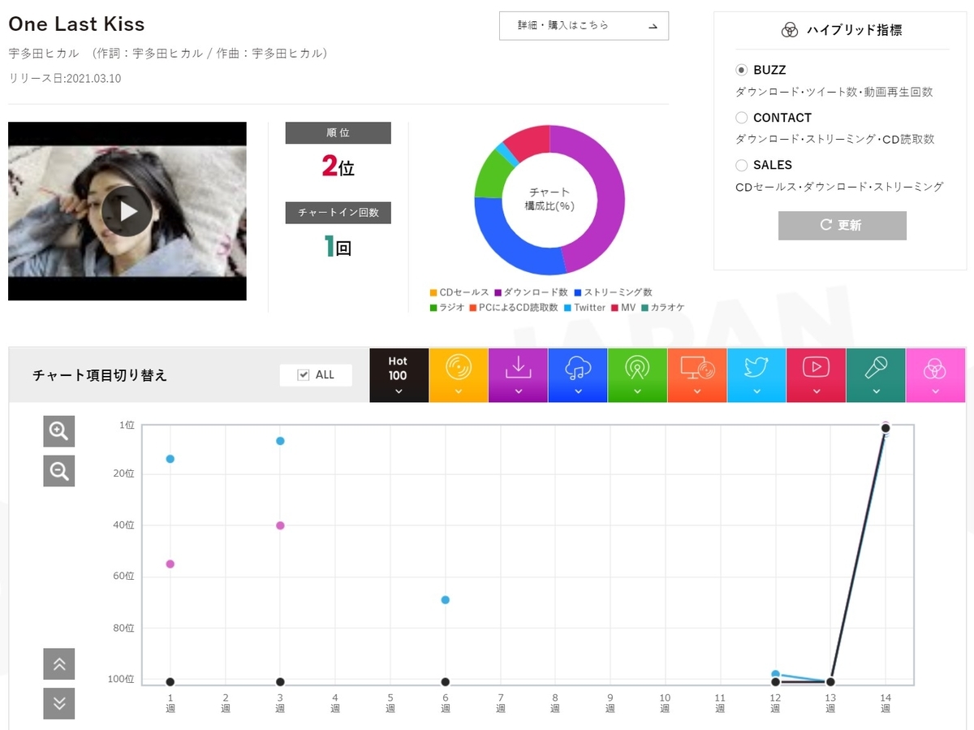Select the BUZZ hybrid indicator
Image resolution: width=974 pixels, height=730 pixels.
[x=741, y=70]
